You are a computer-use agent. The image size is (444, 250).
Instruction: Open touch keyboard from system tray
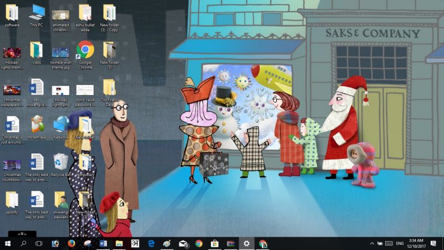[x=389, y=243]
